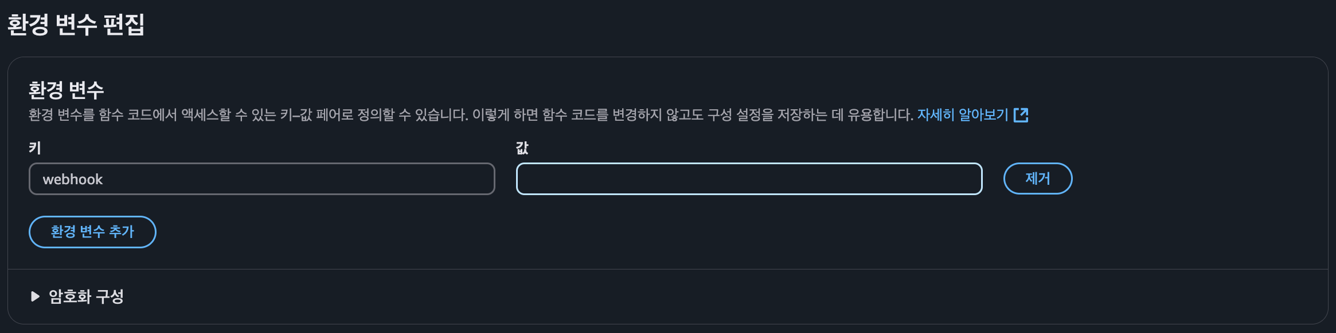
Task: Click the 키 field label
Action: click(x=35, y=148)
